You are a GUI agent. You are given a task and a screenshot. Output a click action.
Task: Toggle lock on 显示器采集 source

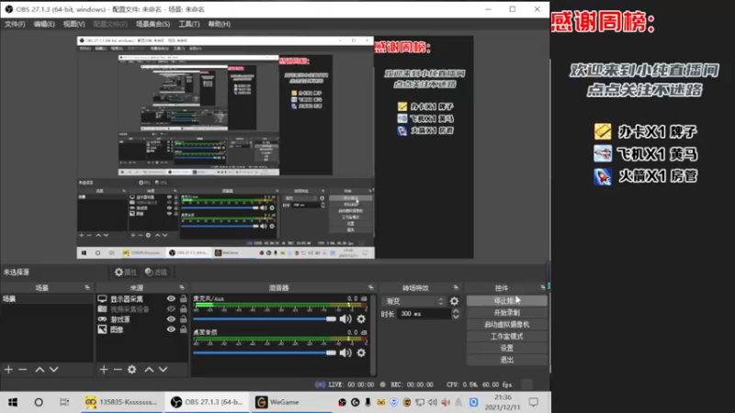[183, 299]
